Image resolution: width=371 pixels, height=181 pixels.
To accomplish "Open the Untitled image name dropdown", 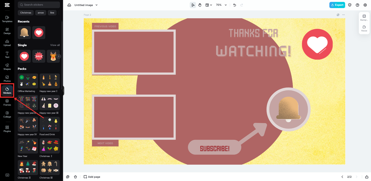I will coord(86,5).
